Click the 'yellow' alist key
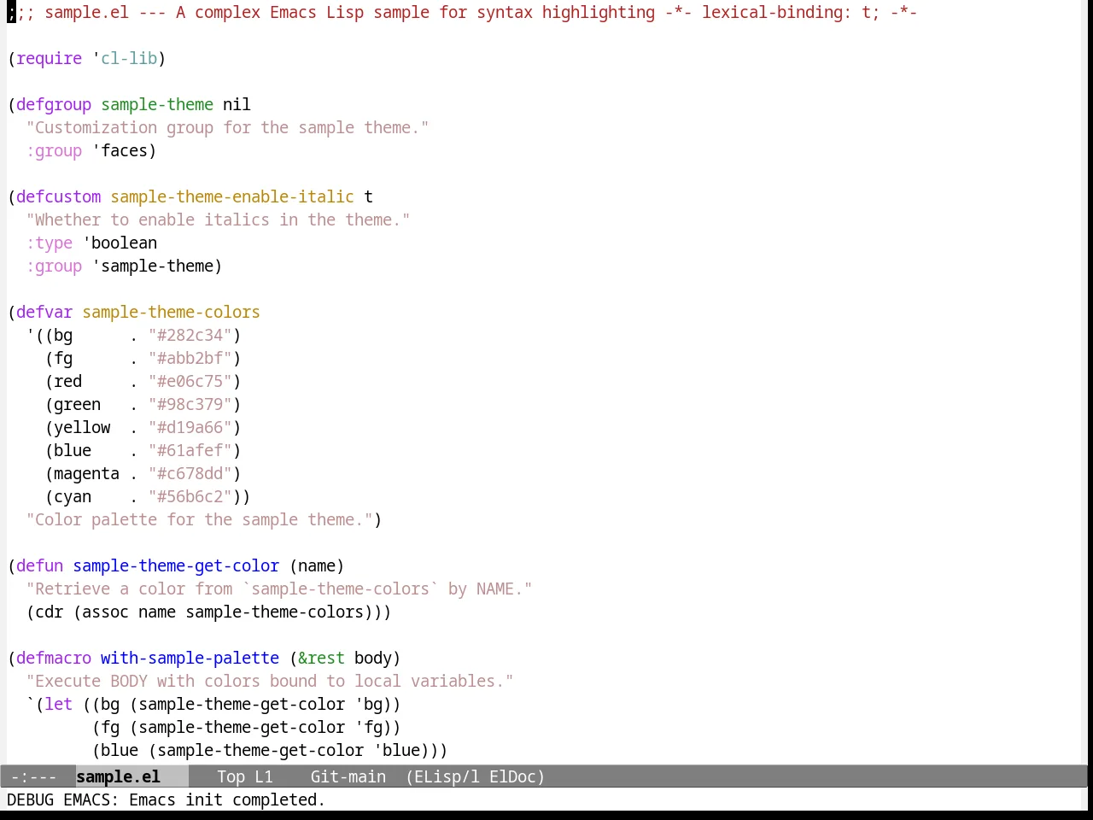 point(82,427)
